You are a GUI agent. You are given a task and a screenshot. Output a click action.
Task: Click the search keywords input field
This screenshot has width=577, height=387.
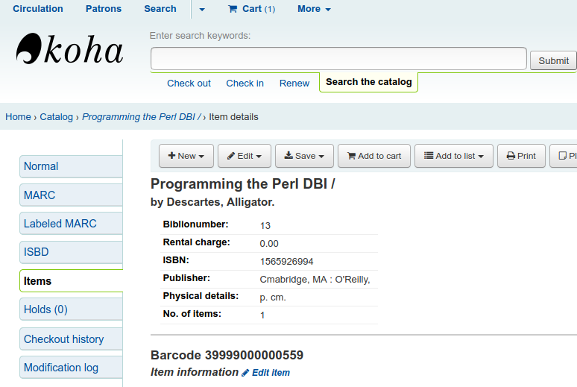338,59
